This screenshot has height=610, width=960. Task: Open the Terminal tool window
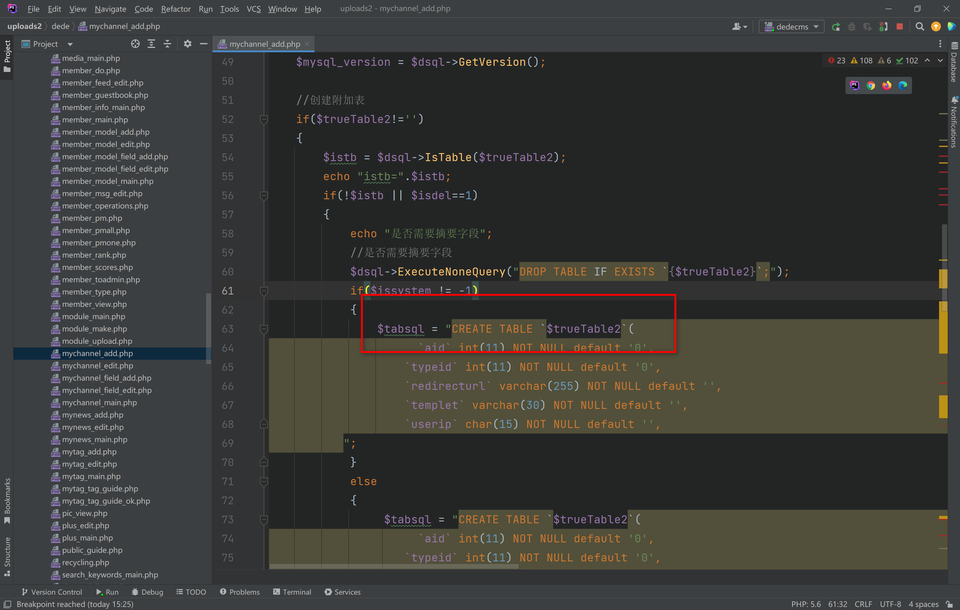pos(292,592)
